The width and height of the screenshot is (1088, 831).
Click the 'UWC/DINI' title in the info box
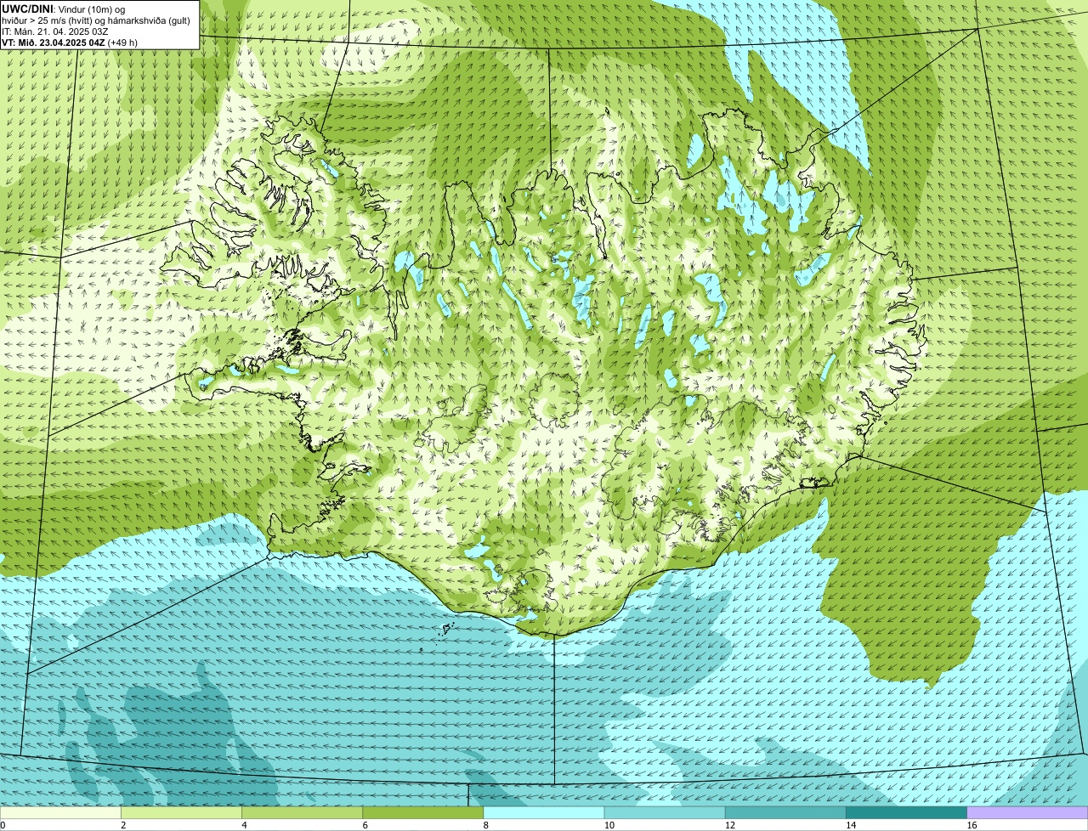26,8
